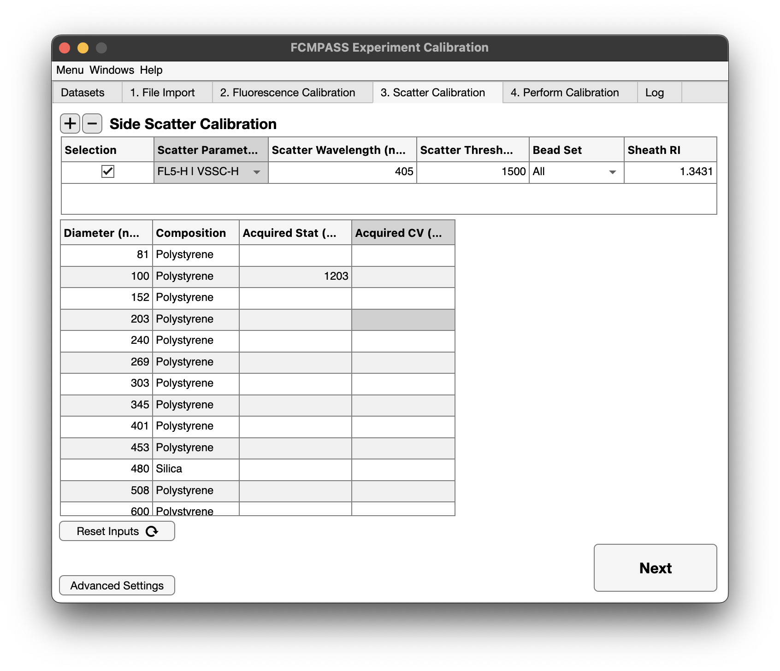Switch to the 1. File Import tab
The width and height of the screenshot is (780, 671).
pyautogui.click(x=167, y=93)
